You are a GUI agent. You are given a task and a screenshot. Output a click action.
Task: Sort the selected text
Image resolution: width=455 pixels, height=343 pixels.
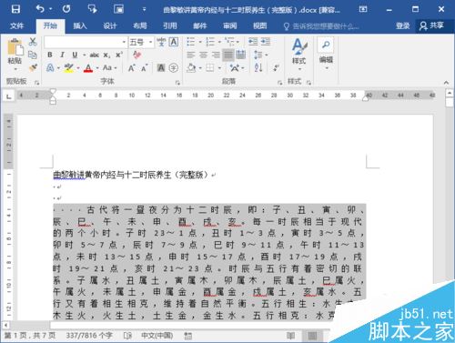click(258, 67)
